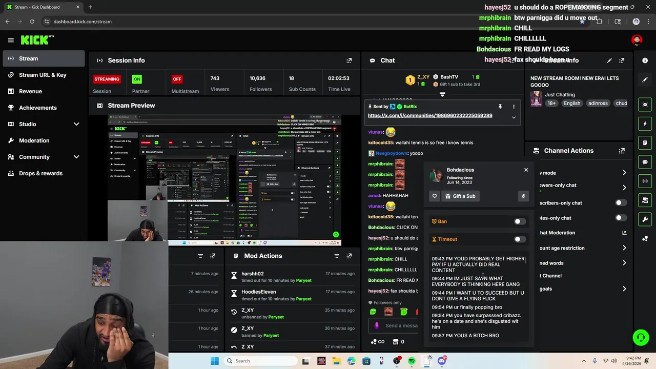
Task: Open Discord from the taskbar
Action: [x=442, y=361]
